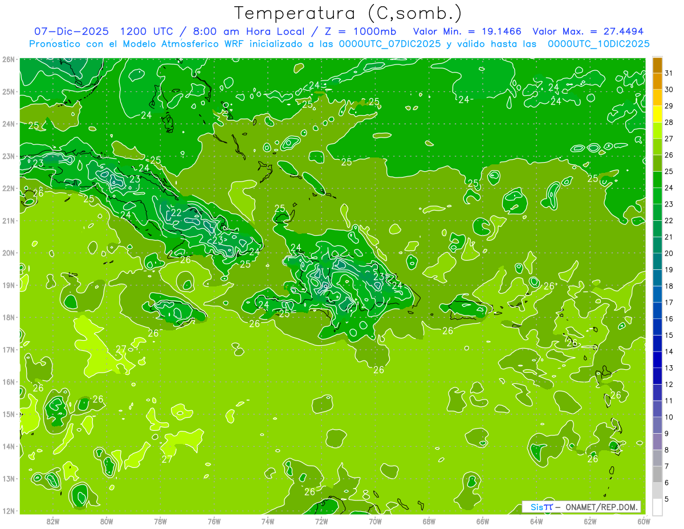Click 'Valor Min. = 19.1466' text
The height and width of the screenshot is (529, 684).
(467, 31)
